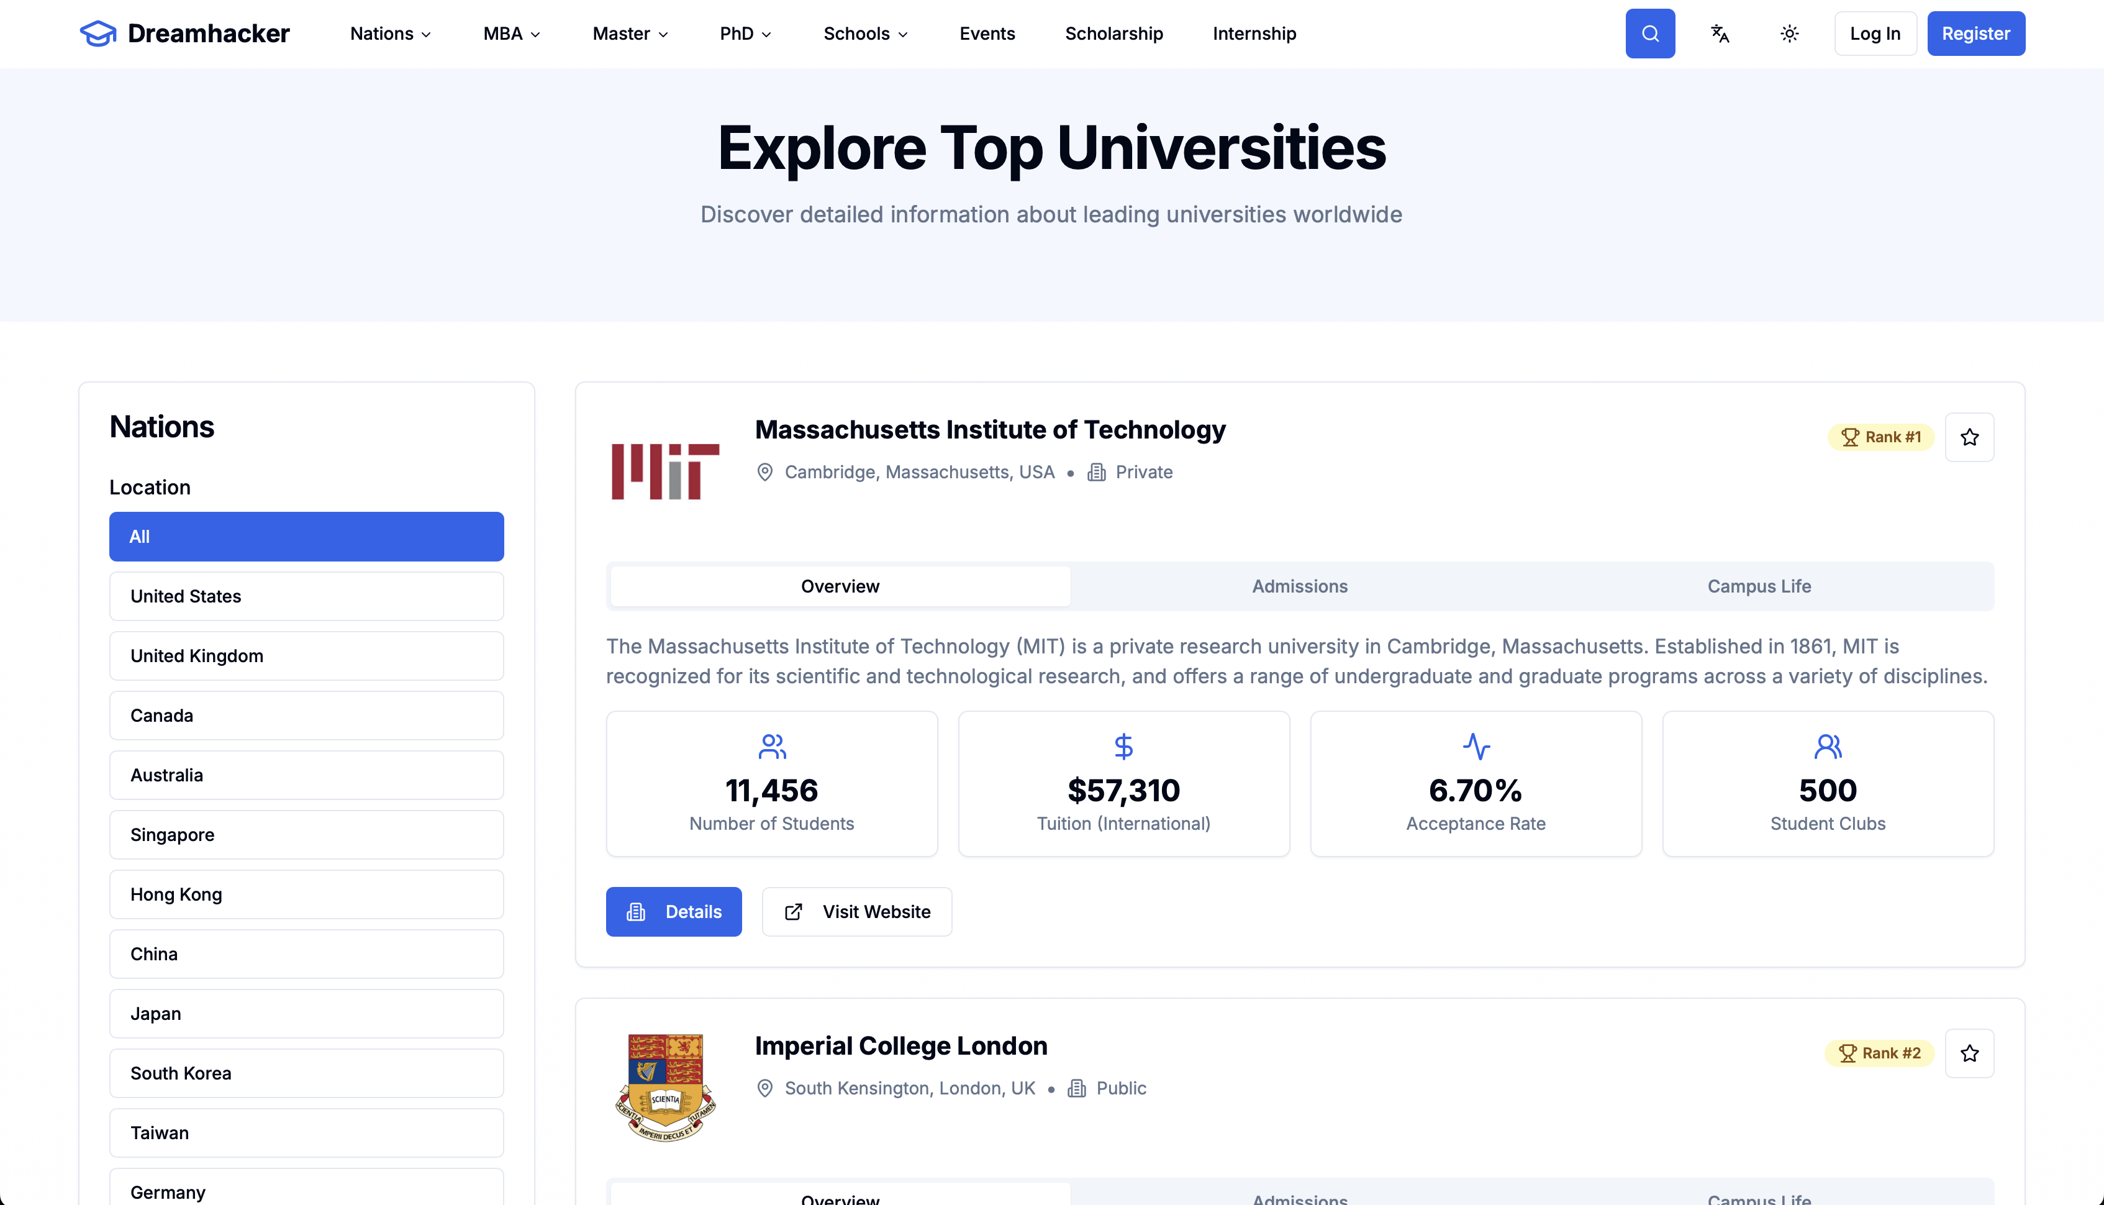The width and height of the screenshot is (2104, 1205).
Task: Click the $57,310 tuition value
Action: click(1123, 790)
